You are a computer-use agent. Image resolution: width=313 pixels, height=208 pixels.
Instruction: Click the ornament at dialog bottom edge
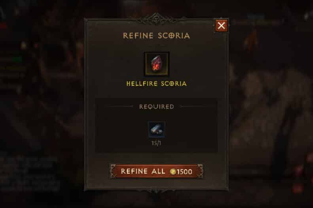tap(156, 191)
